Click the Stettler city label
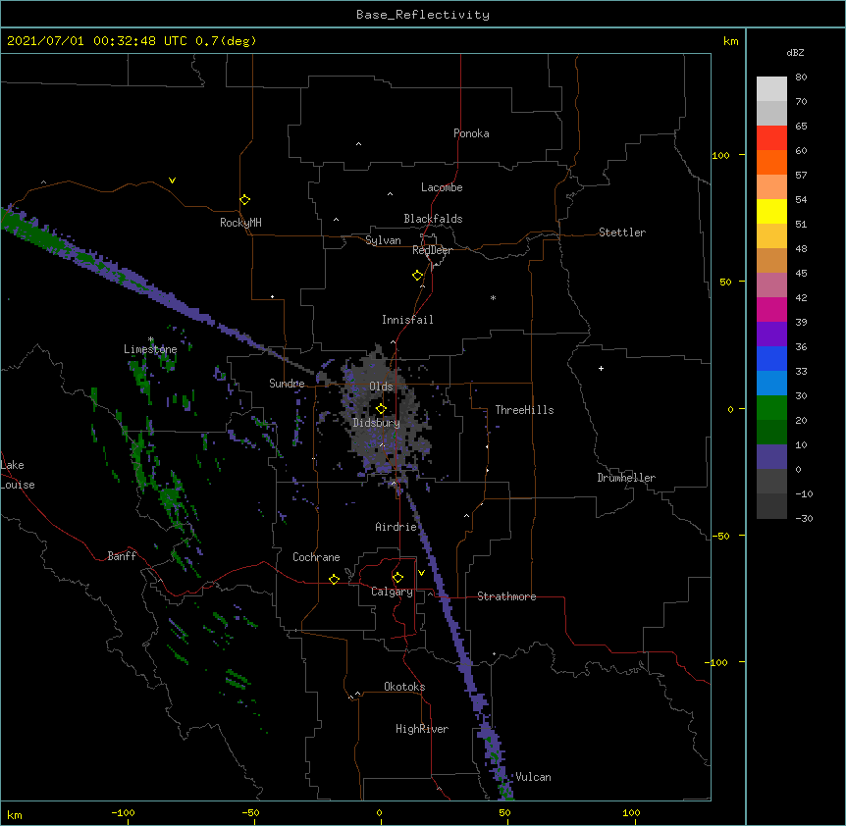Viewport: 846px width, 826px height. click(x=622, y=232)
